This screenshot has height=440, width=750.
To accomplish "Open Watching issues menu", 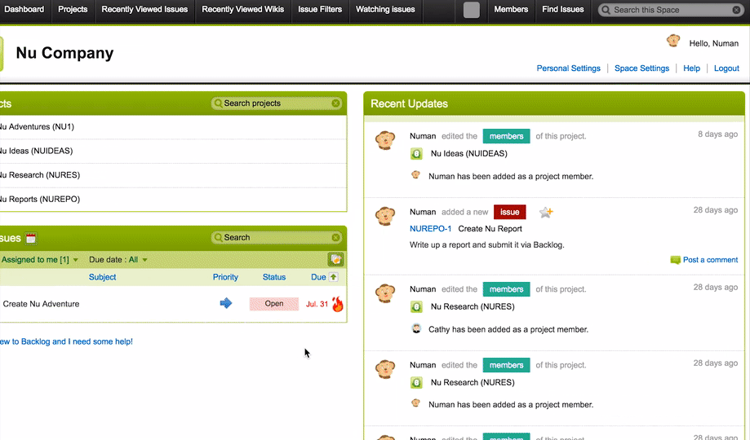I will click(x=385, y=10).
